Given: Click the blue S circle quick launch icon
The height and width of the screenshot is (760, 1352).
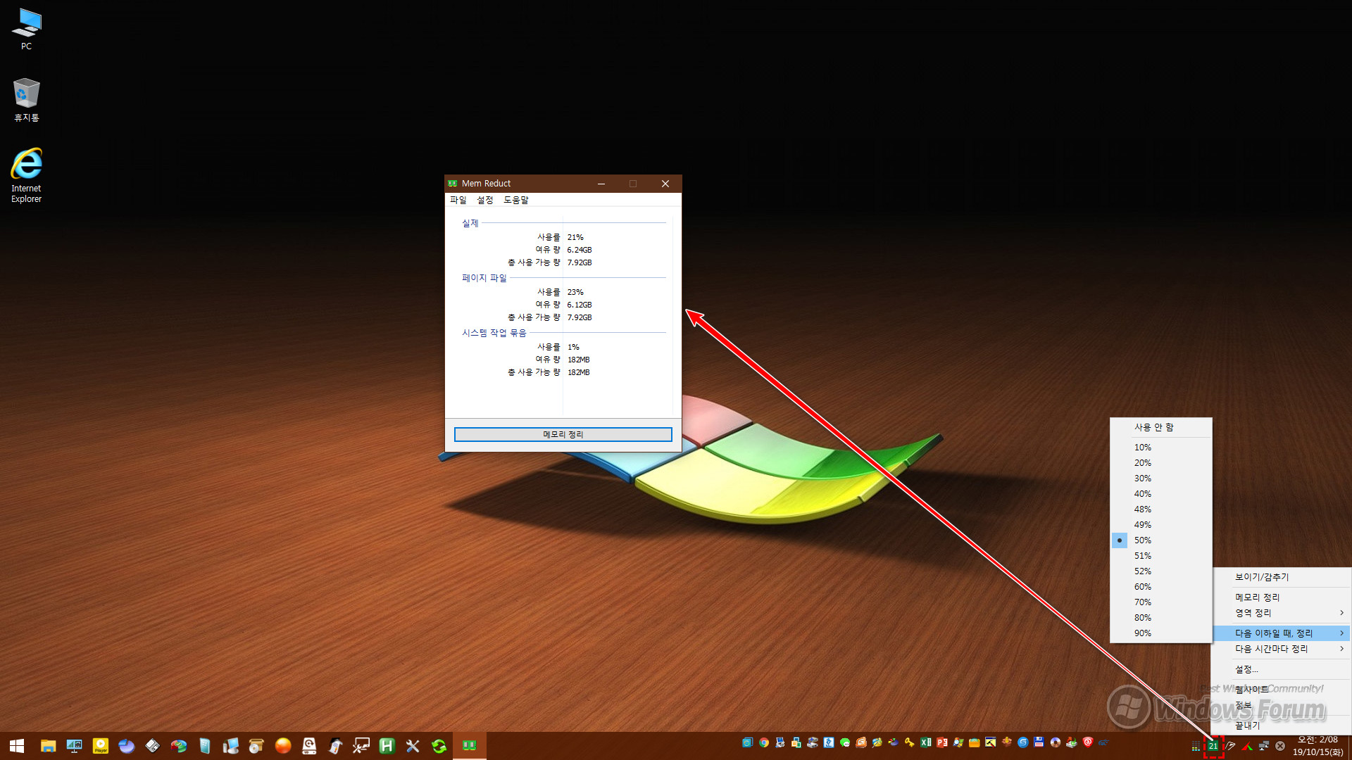Looking at the screenshot, I should [1023, 742].
